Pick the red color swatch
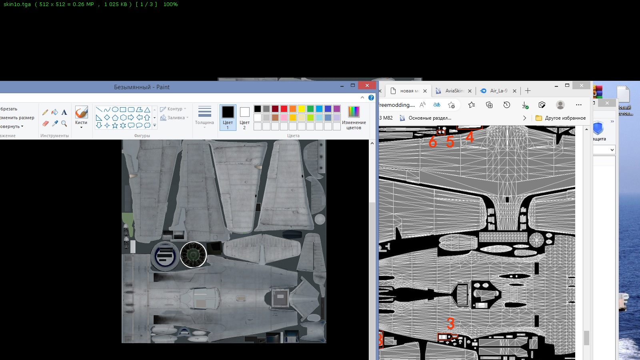 [284, 109]
